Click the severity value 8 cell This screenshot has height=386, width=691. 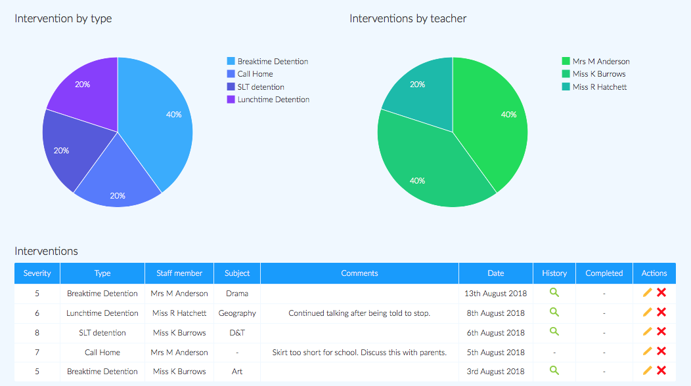37,333
